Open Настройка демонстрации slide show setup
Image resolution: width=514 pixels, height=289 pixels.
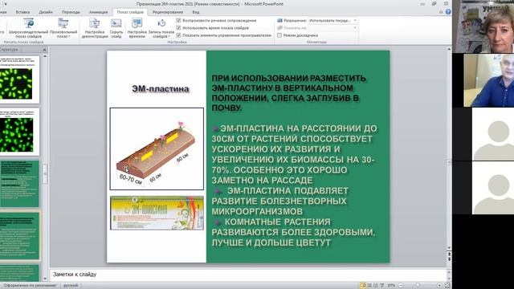point(95,28)
